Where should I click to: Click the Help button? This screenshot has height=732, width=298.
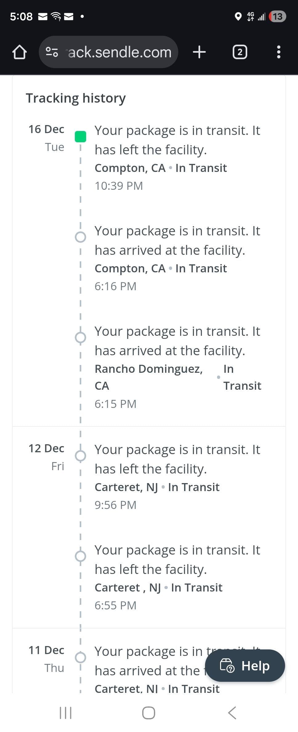(245, 665)
